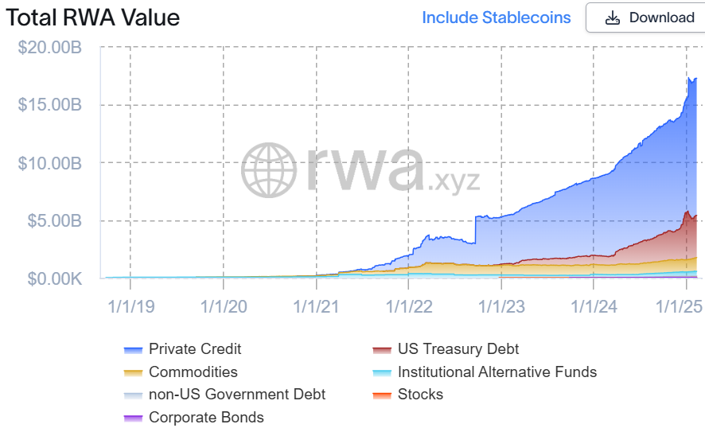Click the .xyz watermark text
Viewport: 705px width, 428px height.
[x=454, y=181]
